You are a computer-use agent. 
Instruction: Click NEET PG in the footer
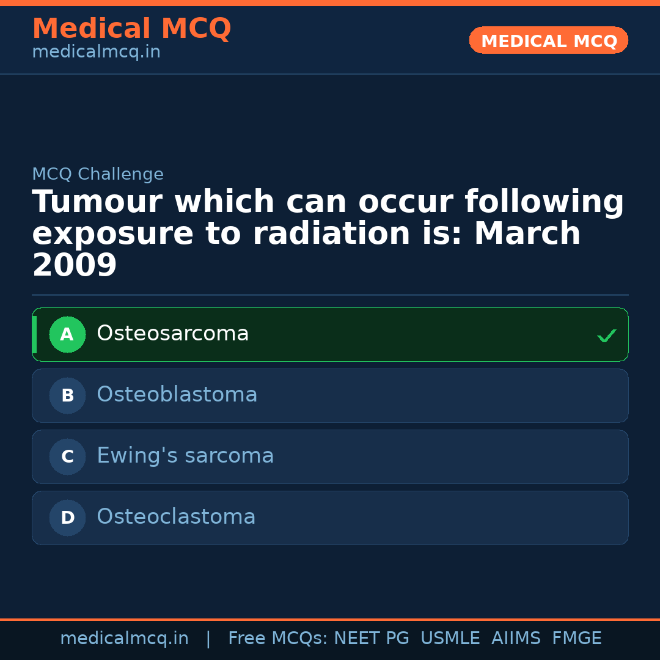(371, 637)
